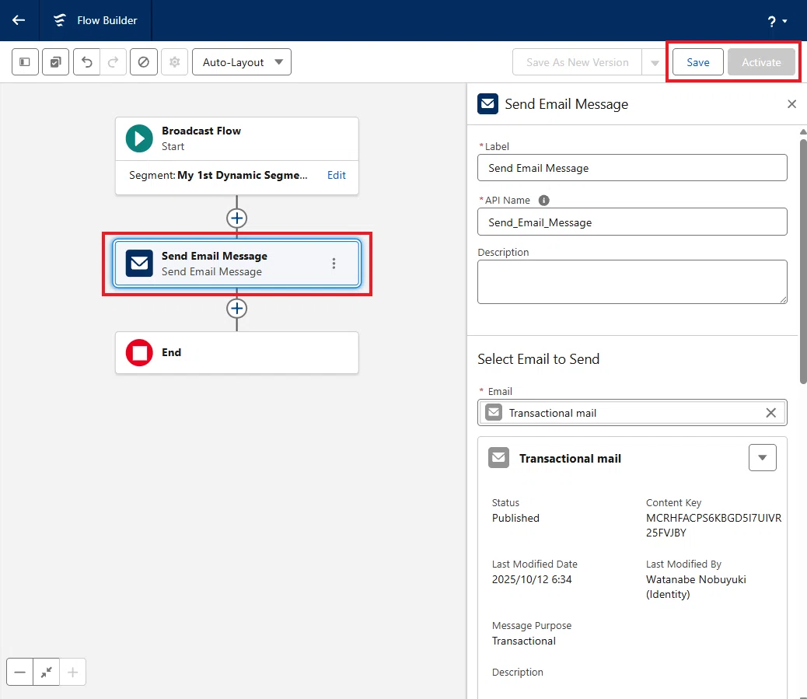
Task: Click the Transactional mail card title
Action: point(570,458)
